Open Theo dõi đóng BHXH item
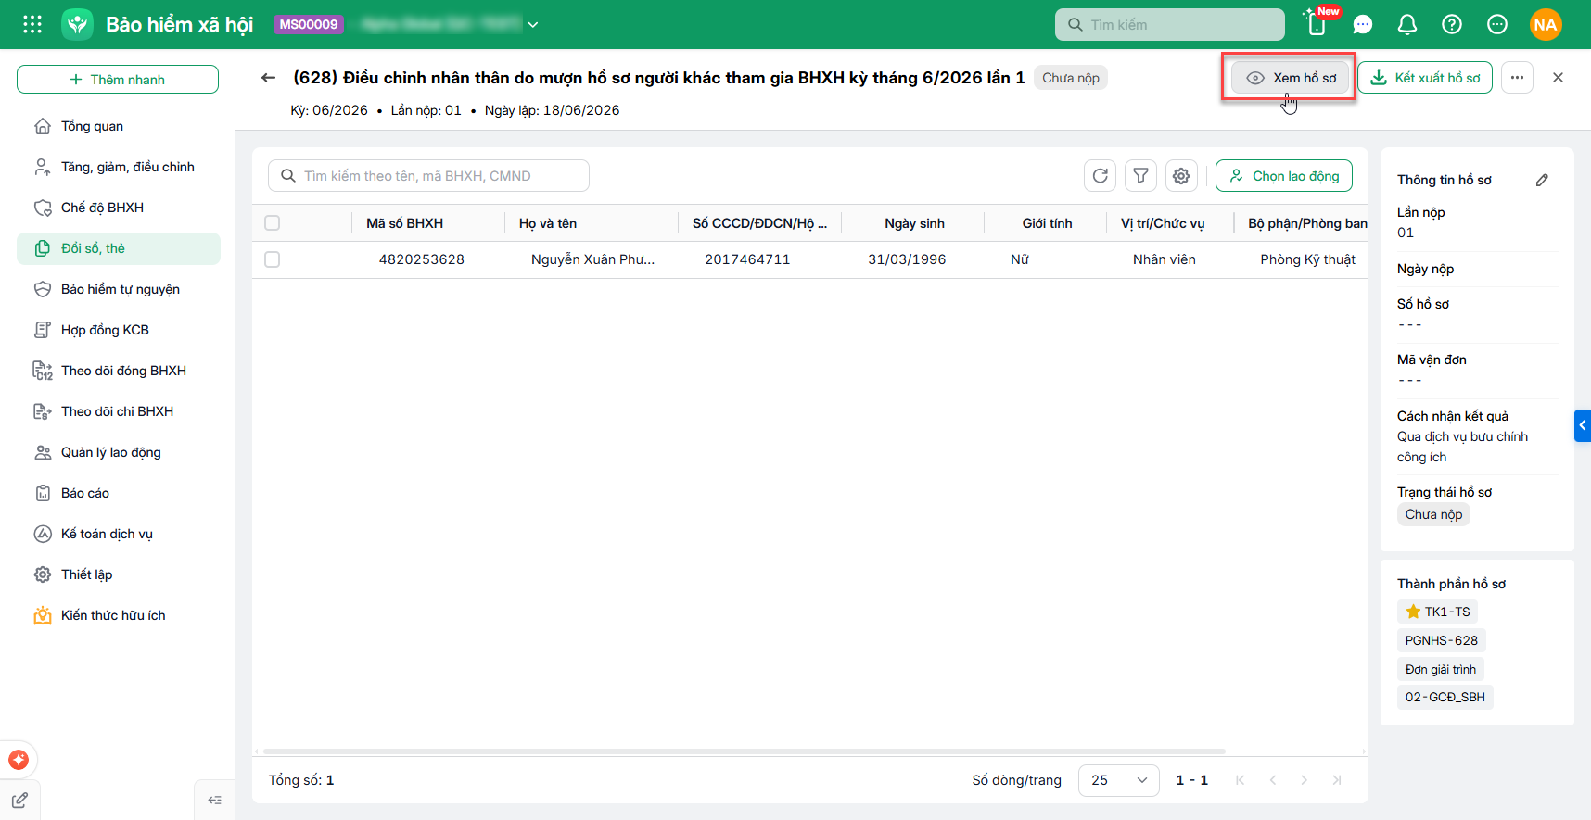This screenshot has width=1591, height=820. [119, 371]
